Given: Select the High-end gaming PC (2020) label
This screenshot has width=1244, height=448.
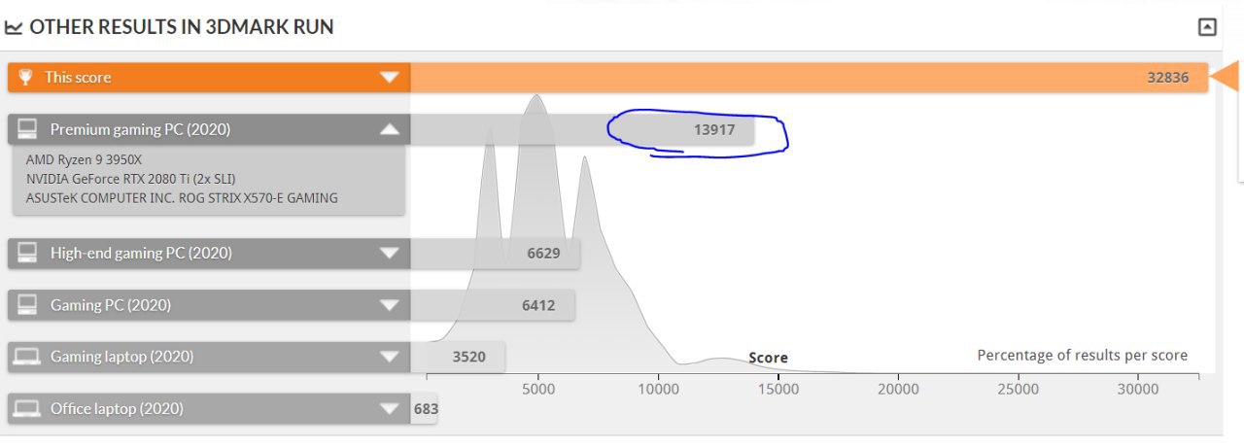Looking at the screenshot, I should 141,254.
